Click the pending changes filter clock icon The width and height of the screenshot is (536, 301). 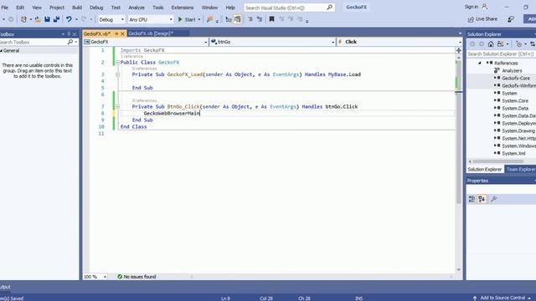519,44
